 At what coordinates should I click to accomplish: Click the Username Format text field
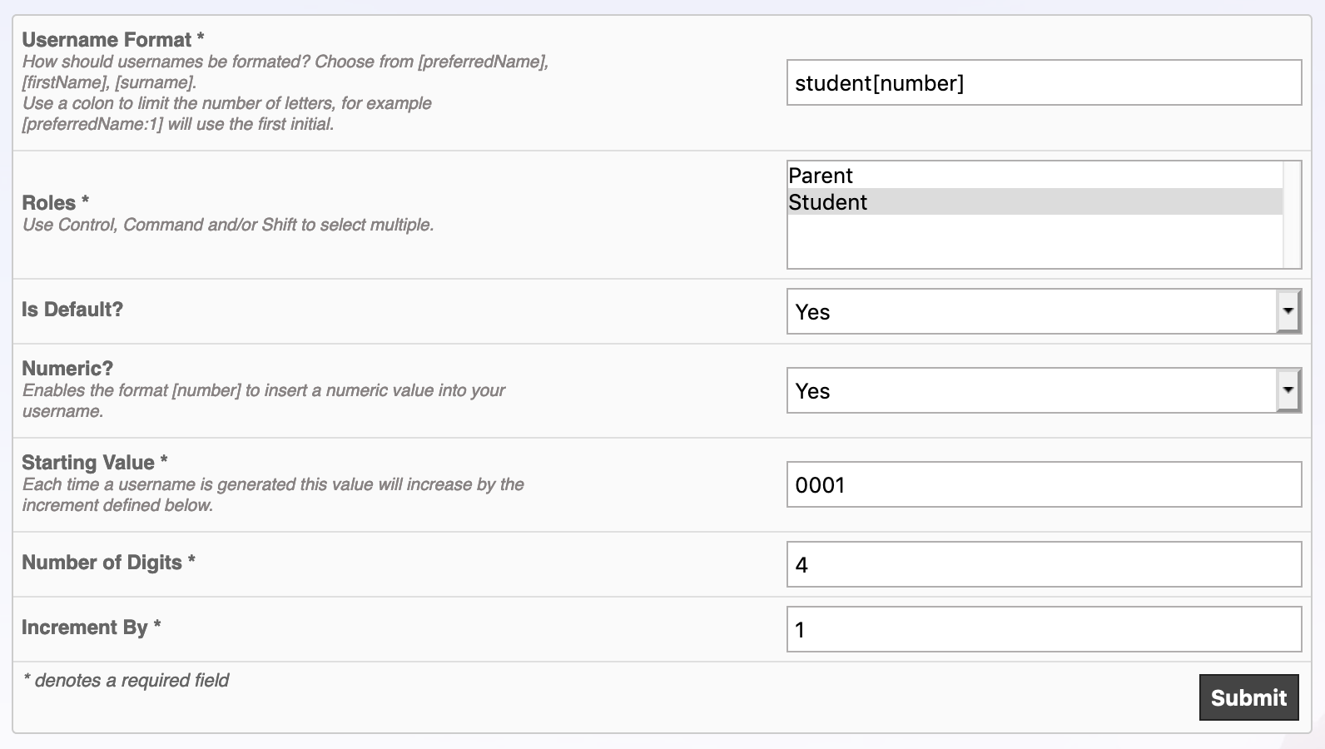coord(1043,82)
